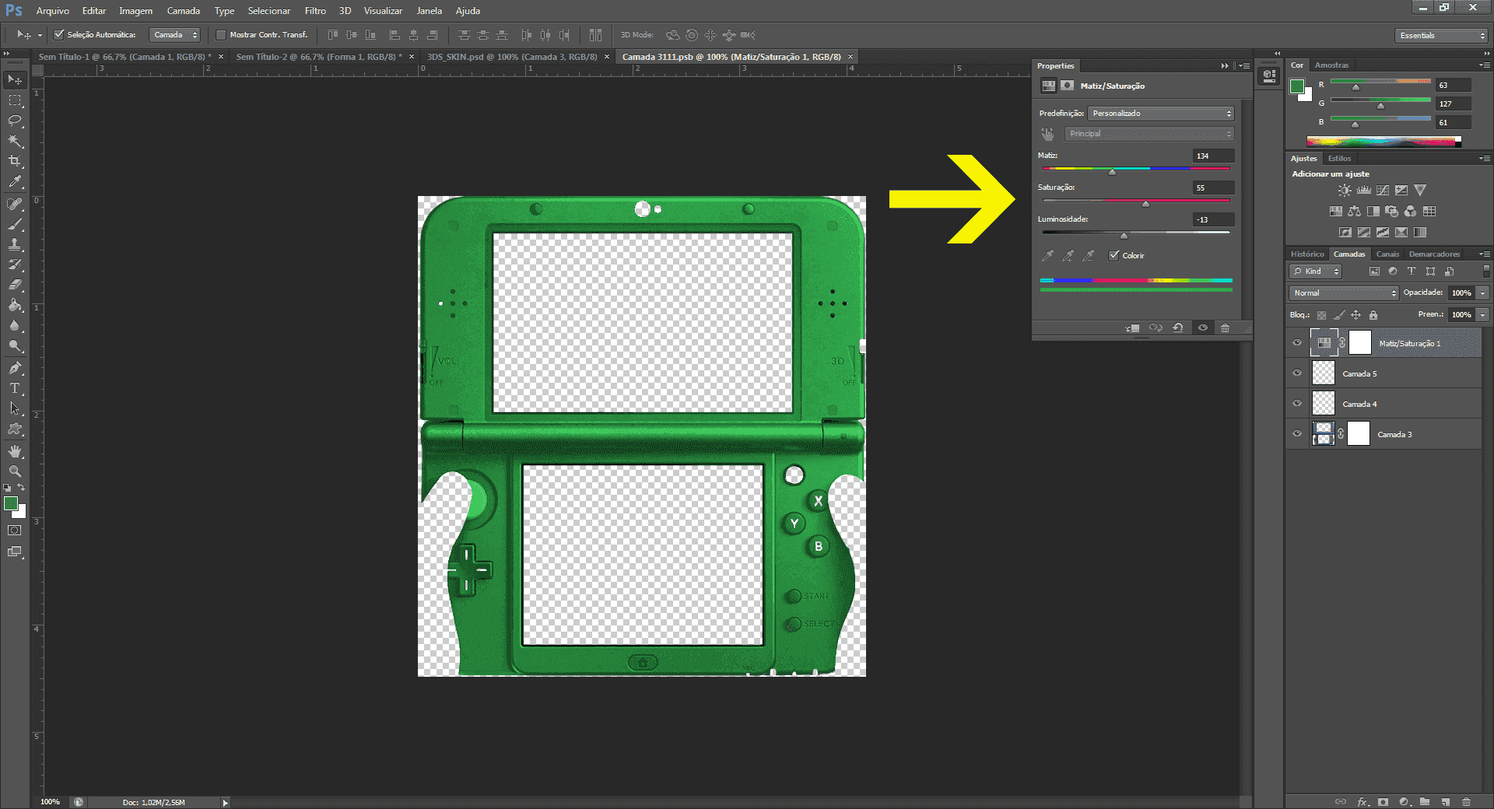Open the Opacidade slider dropdown arrow

tap(1483, 293)
